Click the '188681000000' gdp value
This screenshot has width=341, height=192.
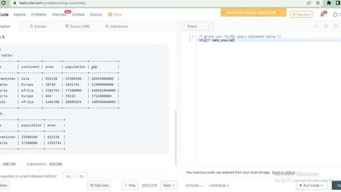point(103,90)
